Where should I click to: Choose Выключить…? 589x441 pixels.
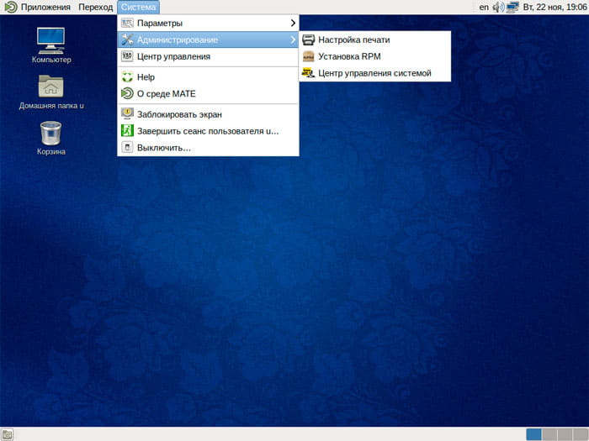pyautogui.click(x=208, y=148)
